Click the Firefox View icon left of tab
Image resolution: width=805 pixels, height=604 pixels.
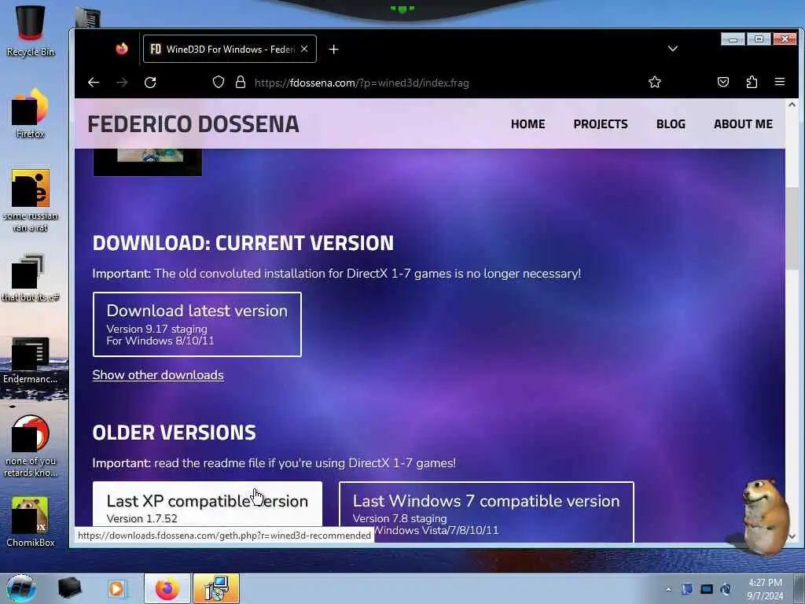click(x=122, y=49)
